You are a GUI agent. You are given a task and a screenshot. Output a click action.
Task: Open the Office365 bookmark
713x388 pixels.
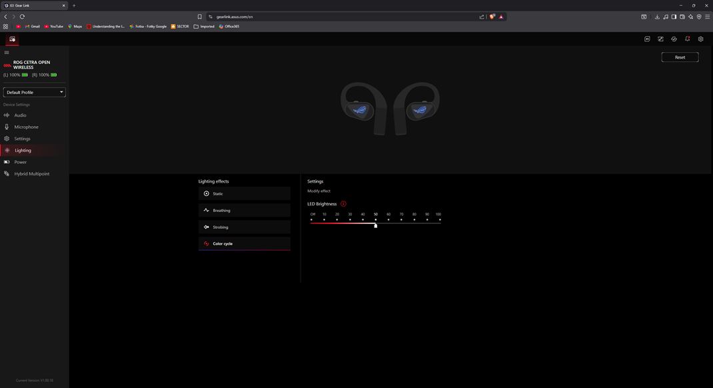tap(229, 27)
